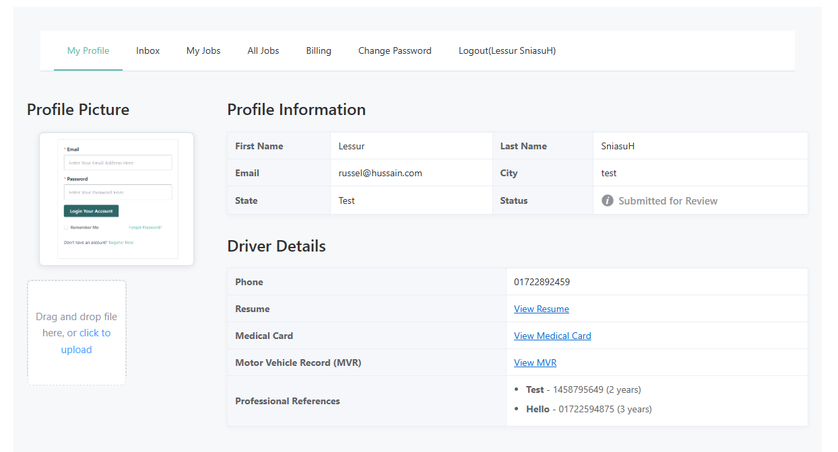Image resolution: width=838 pixels, height=452 pixels.
Task: Select the Billing tab
Action: coord(319,50)
